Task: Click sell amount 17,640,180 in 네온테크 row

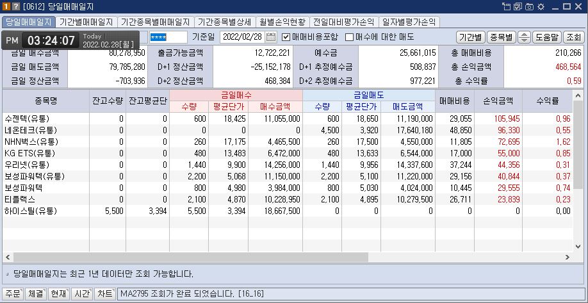Action: (415, 131)
